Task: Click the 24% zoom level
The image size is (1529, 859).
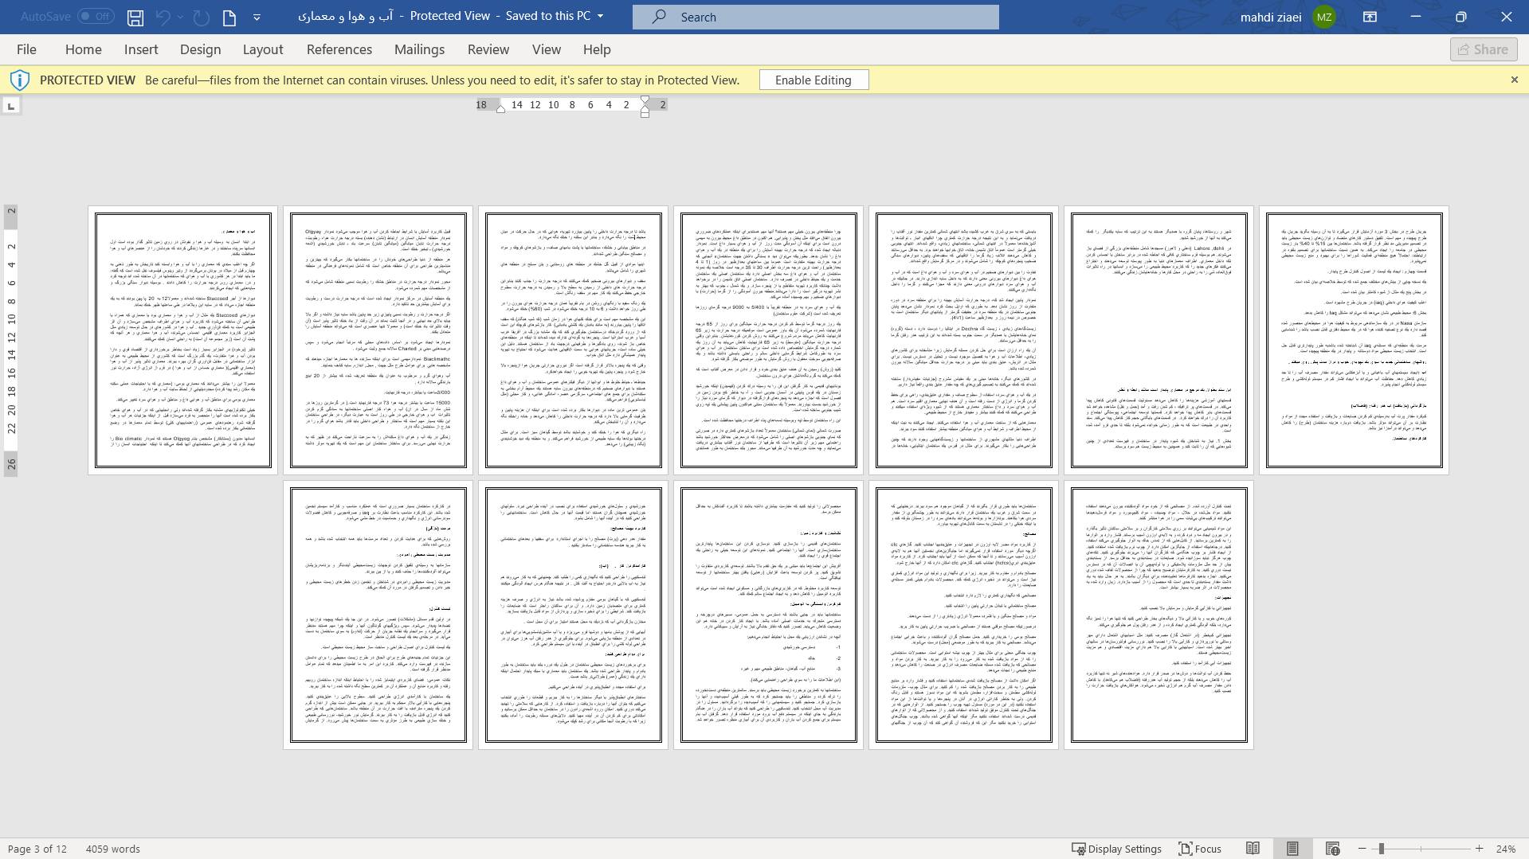Action: coord(1506,849)
